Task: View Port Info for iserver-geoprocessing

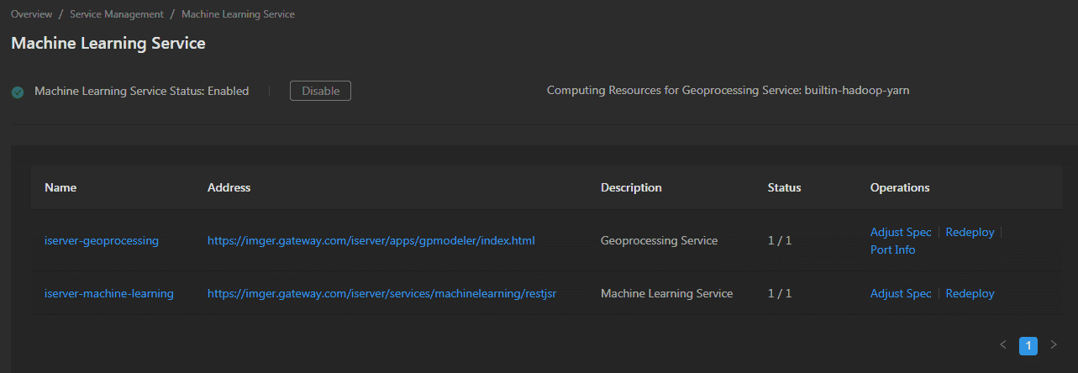Action: (892, 250)
